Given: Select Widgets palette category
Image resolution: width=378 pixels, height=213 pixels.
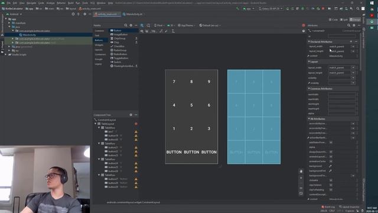Looking at the screenshot, I should coord(99,45).
